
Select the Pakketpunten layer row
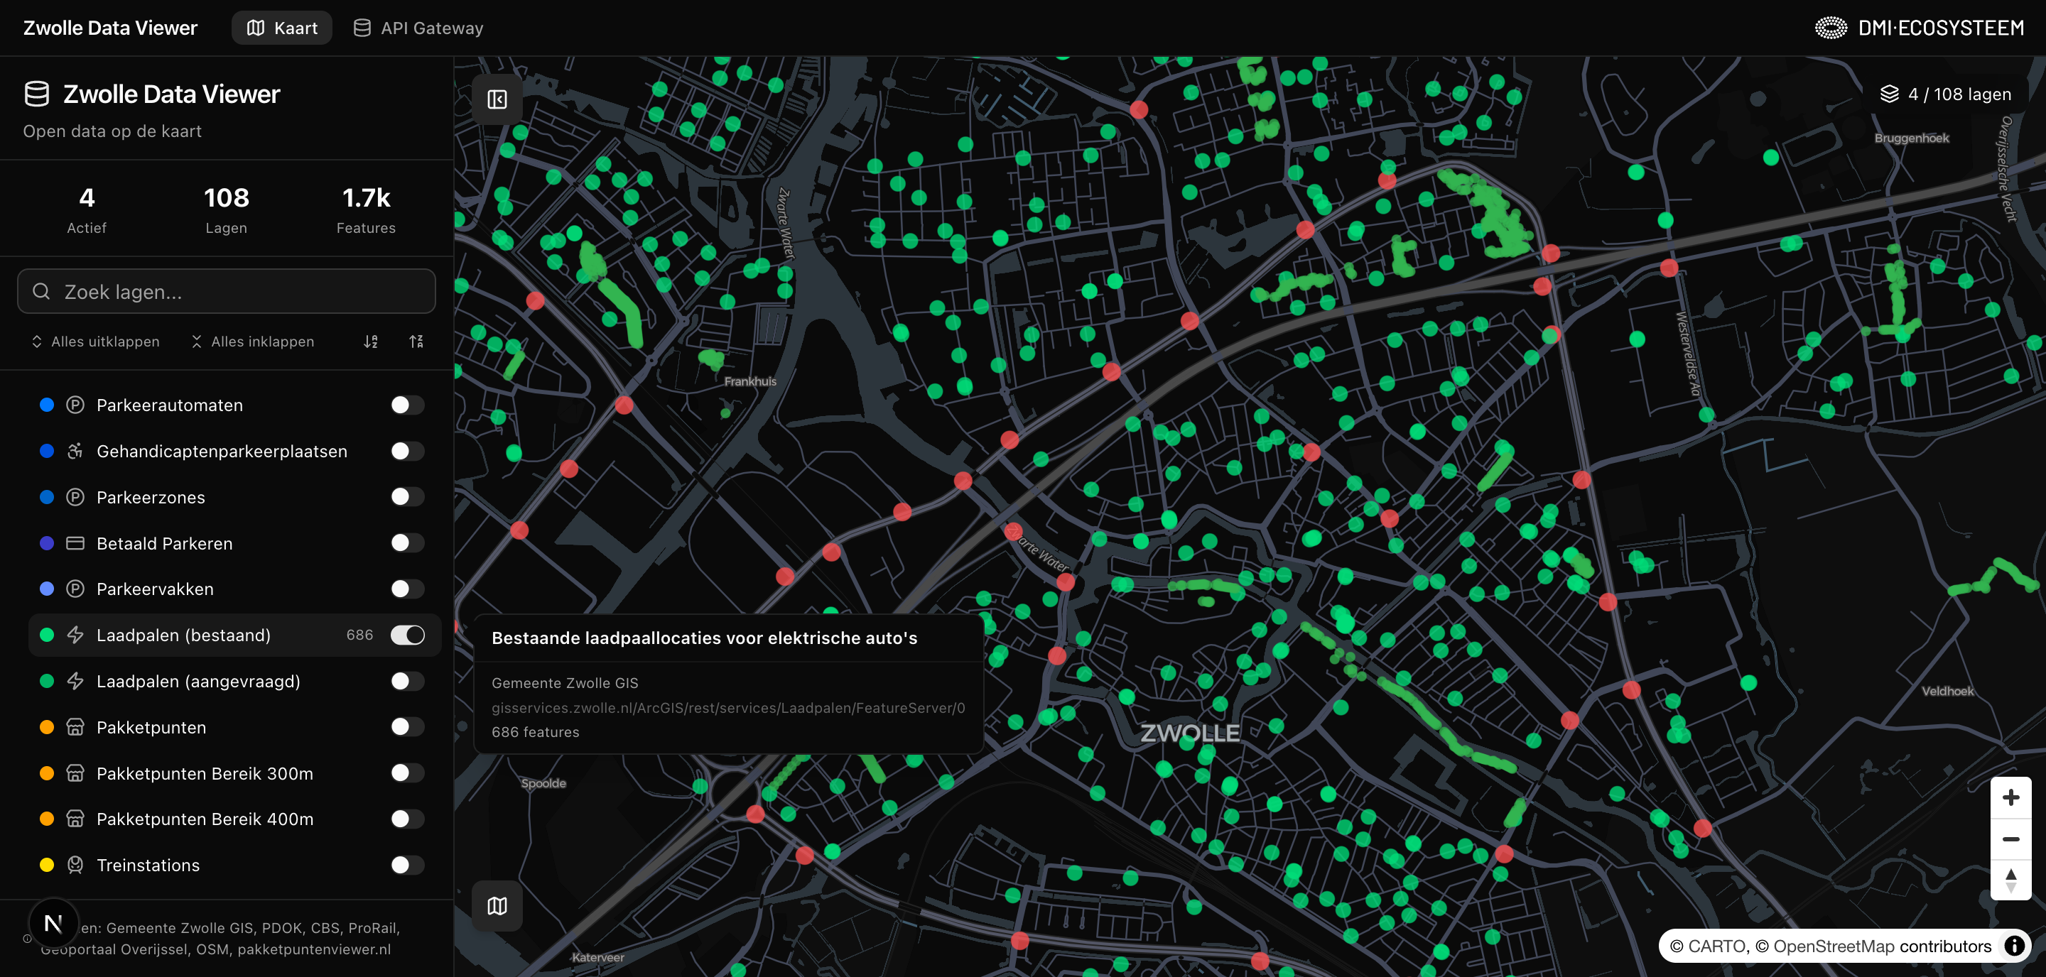coord(234,727)
